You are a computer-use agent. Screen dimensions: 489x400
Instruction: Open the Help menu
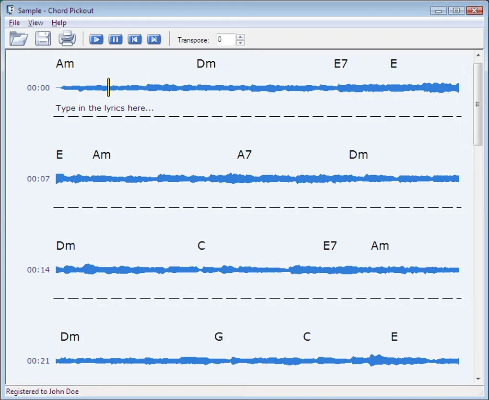click(59, 22)
